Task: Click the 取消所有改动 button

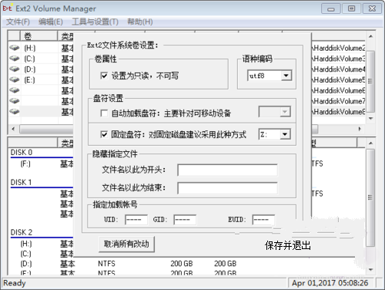Action: [x=126, y=244]
